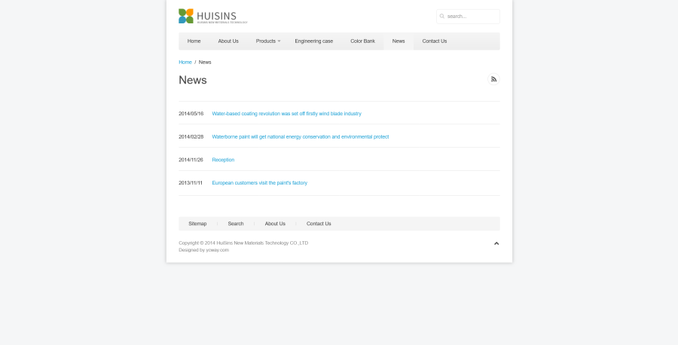Screen dimensions: 678x345
Task: Go to About Us in navigation bar
Action: (x=228, y=41)
